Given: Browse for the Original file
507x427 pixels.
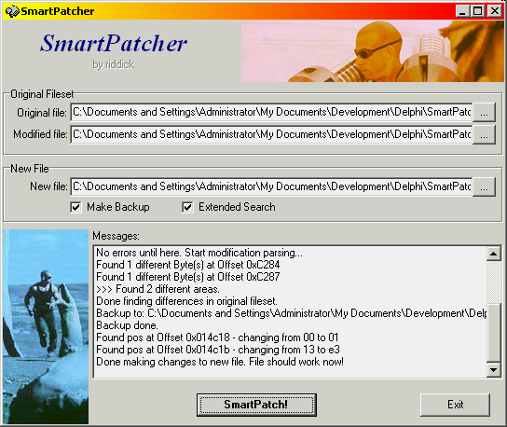Looking at the screenshot, I should 484,112.
